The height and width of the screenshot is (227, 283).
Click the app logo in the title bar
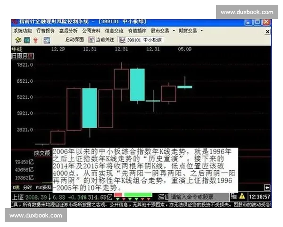click(x=15, y=22)
